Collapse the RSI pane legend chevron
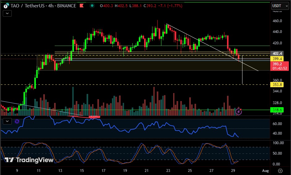291x175 pixels. 7,121
